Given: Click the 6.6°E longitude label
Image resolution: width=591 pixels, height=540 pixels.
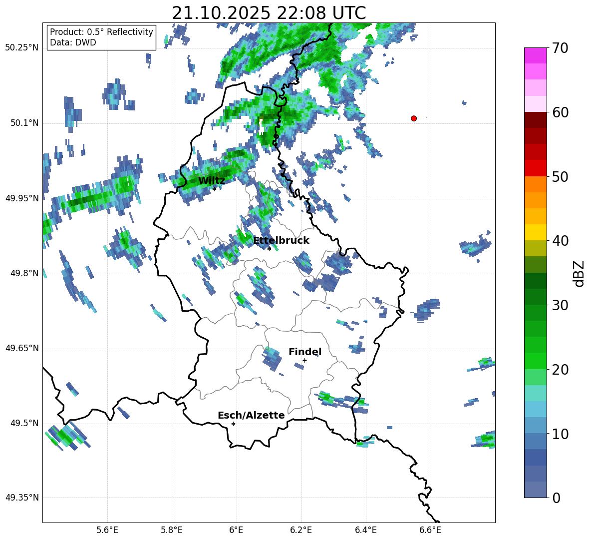Looking at the screenshot, I should point(430,530).
